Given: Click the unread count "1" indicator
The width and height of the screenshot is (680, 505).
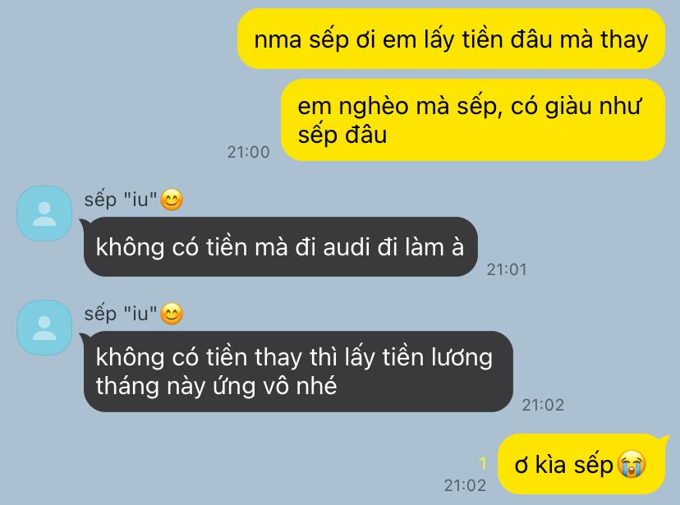Looking at the screenshot, I should tap(483, 463).
